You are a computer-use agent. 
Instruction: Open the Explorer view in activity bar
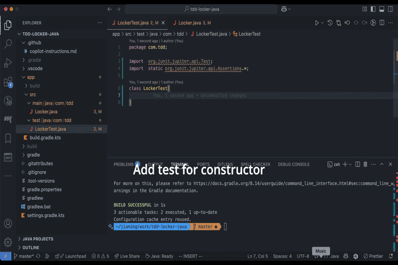tap(8, 25)
